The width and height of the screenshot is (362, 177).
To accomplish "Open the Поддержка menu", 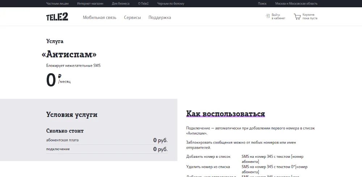I will tap(160, 17).
